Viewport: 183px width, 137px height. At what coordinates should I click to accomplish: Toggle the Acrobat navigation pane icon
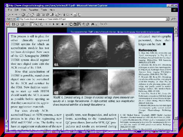coord(22,24)
